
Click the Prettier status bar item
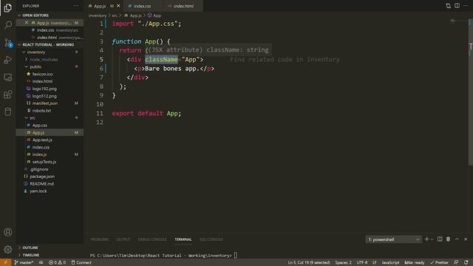439,262
